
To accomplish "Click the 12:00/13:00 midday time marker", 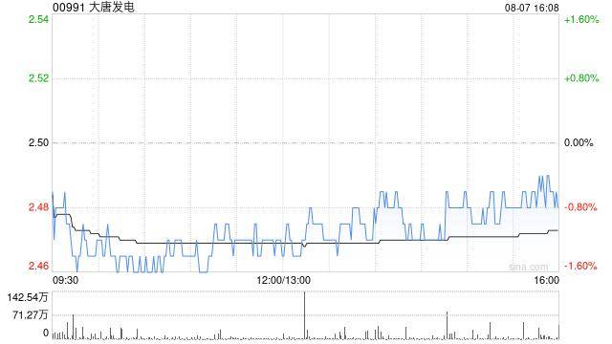I will coord(284,280).
